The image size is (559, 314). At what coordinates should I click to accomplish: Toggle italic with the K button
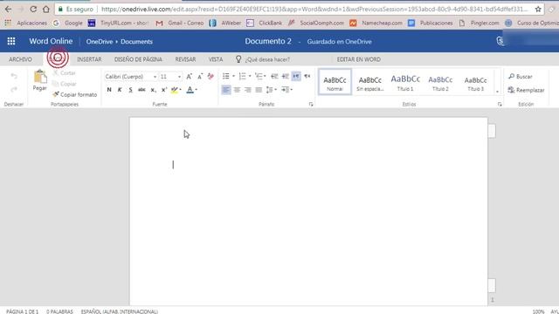coord(120,90)
